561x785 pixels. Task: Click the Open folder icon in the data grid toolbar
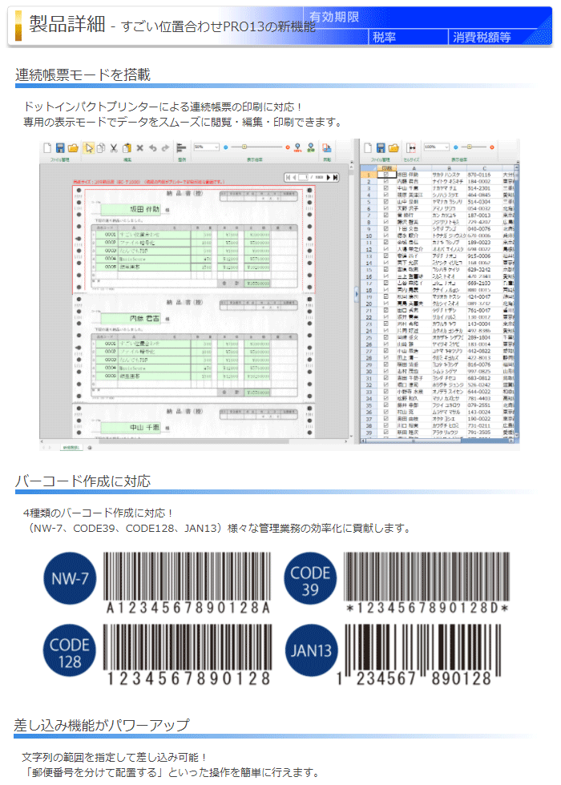click(394, 147)
